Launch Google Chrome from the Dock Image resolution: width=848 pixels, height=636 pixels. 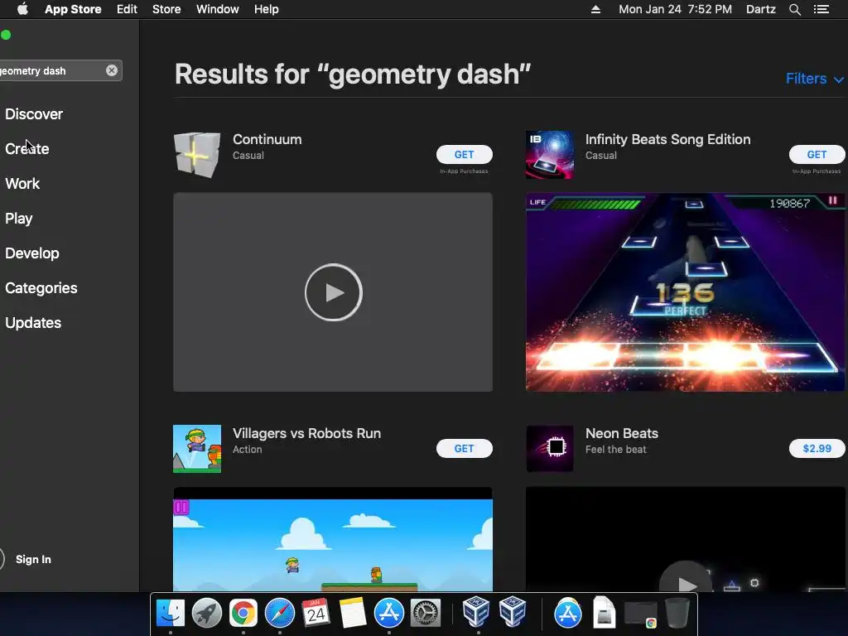pos(243,613)
